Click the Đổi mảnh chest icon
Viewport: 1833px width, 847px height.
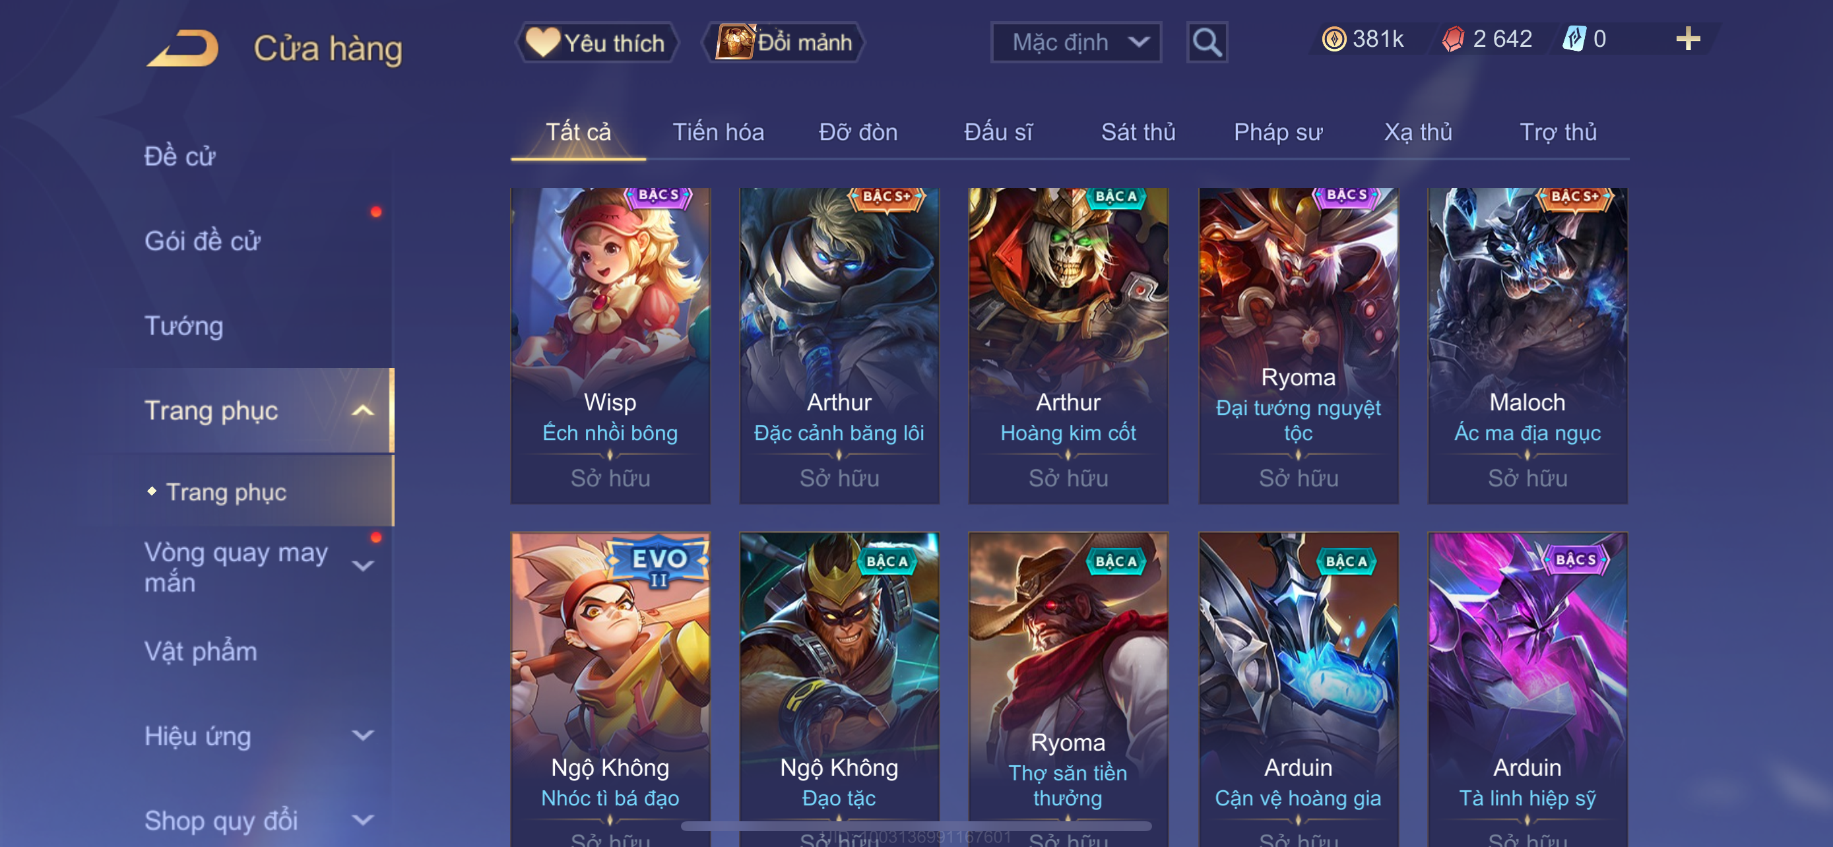[x=735, y=42]
